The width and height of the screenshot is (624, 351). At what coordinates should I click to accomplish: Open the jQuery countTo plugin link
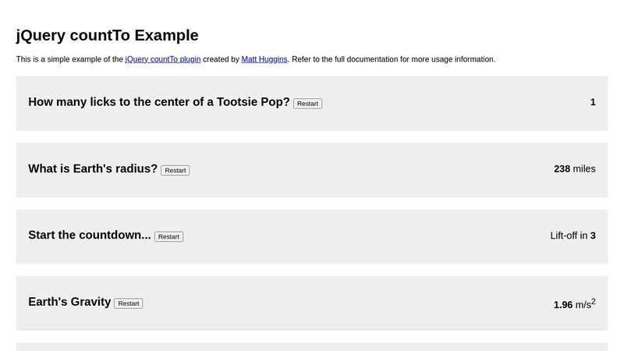pyautogui.click(x=162, y=59)
